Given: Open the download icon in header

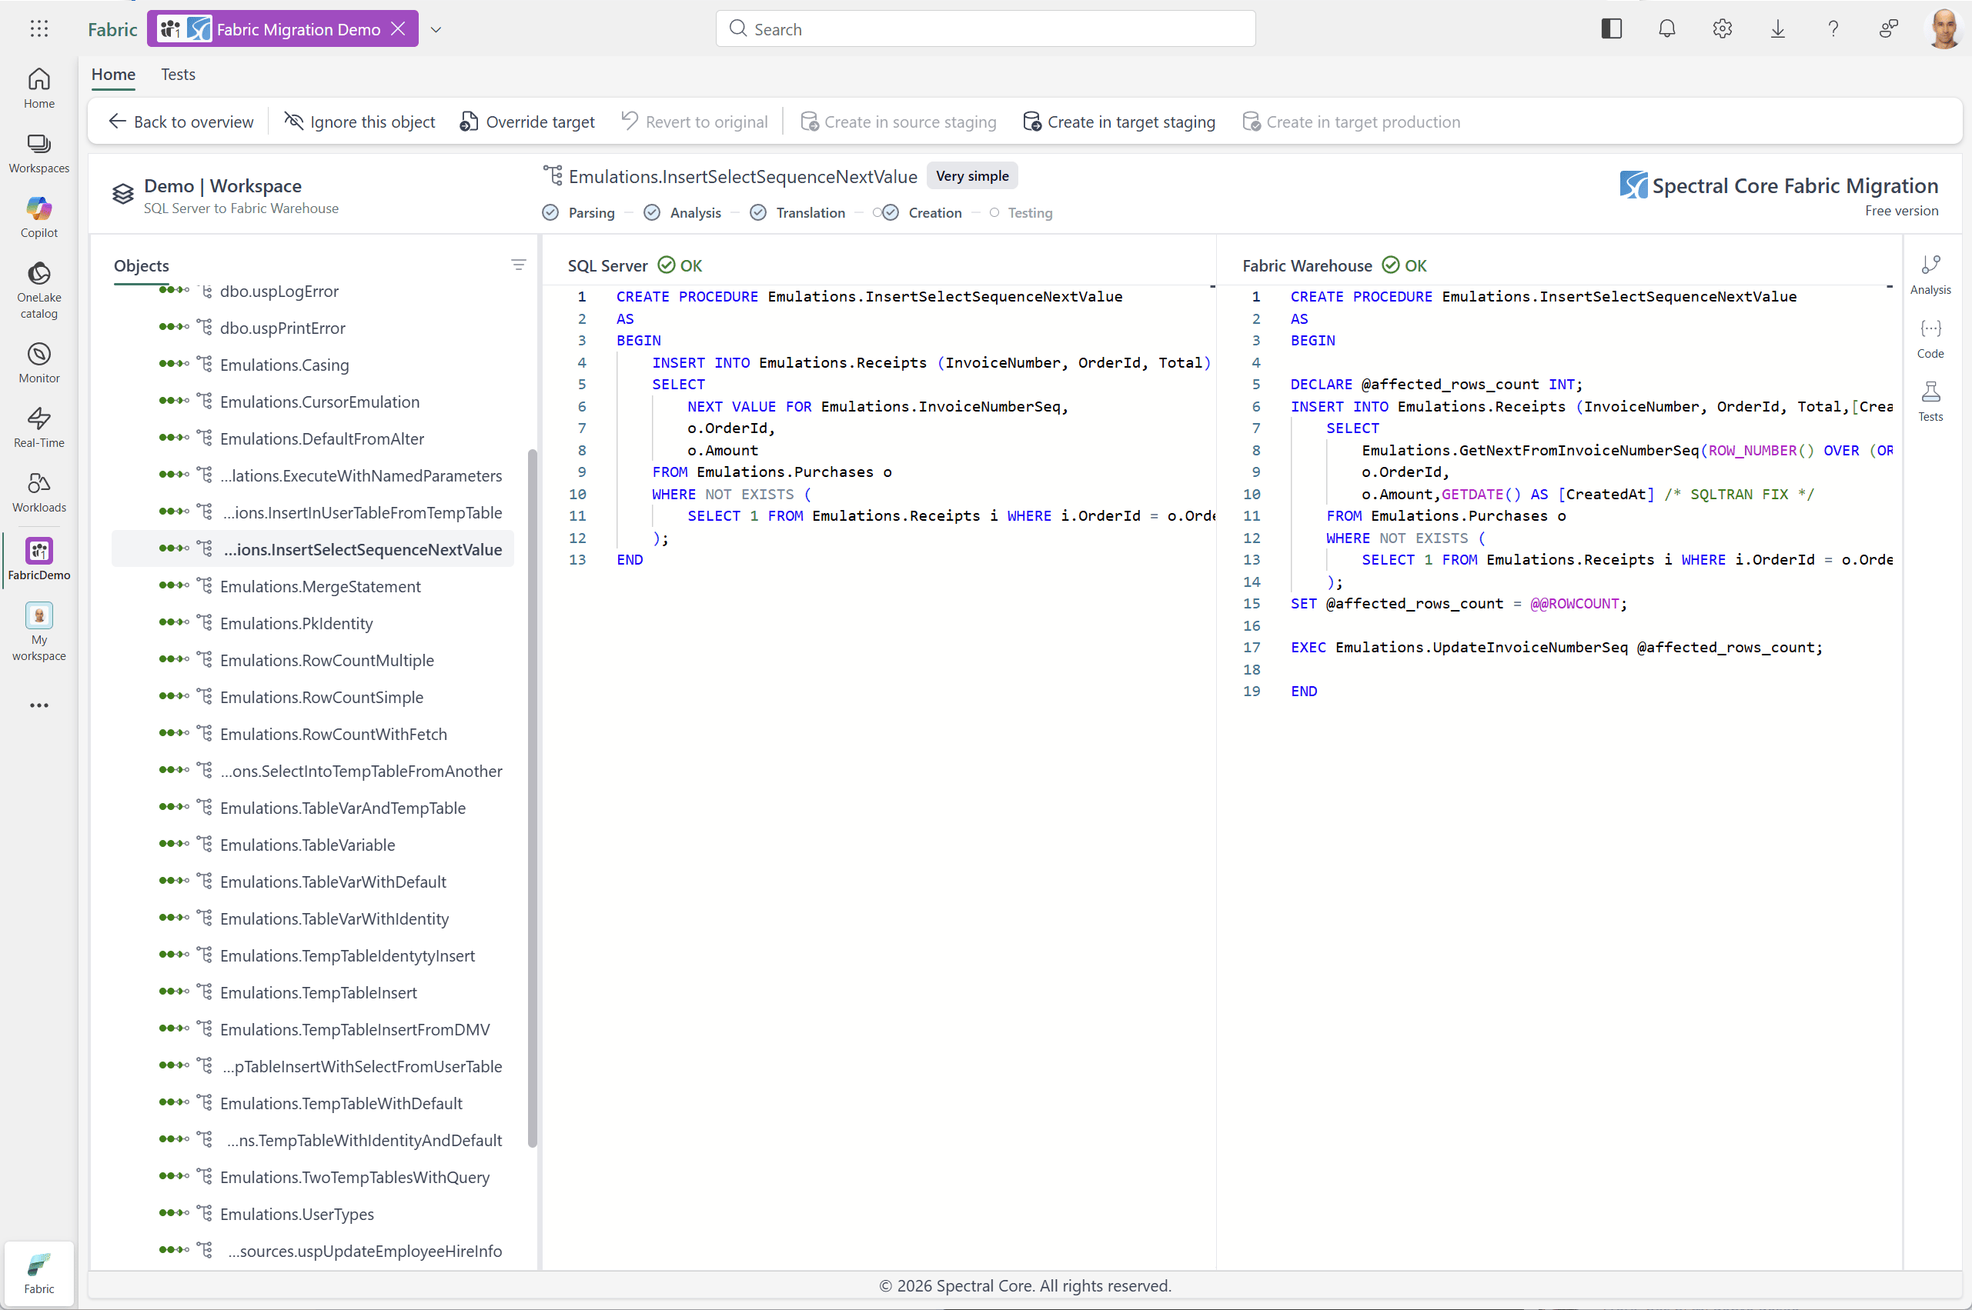Looking at the screenshot, I should point(1777,29).
